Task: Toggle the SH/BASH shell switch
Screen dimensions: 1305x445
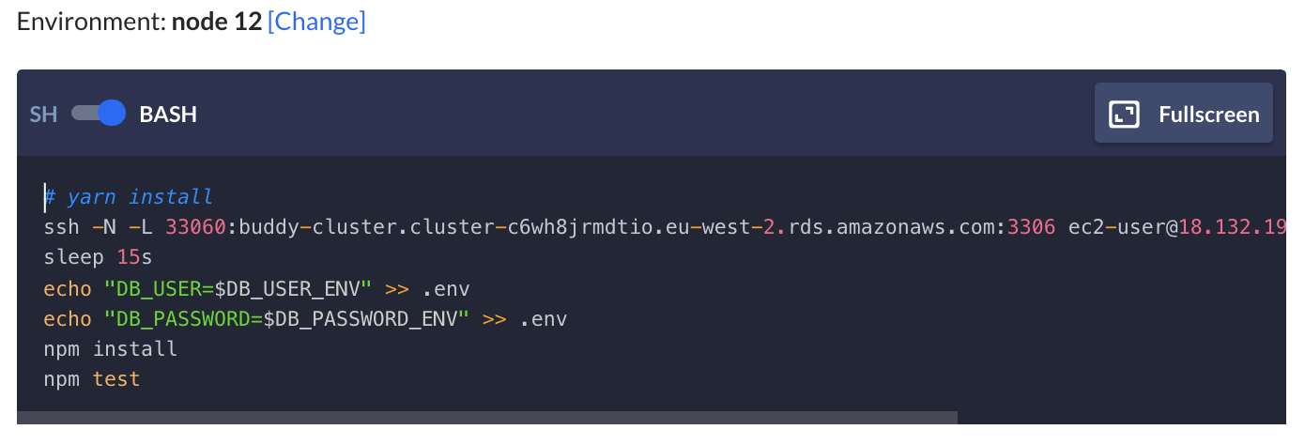Action: coord(98,114)
